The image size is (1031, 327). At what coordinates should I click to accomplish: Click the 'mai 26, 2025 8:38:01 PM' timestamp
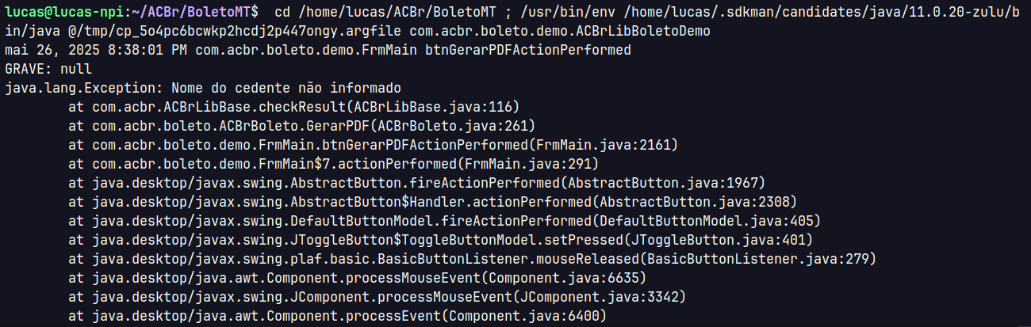click(x=96, y=50)
